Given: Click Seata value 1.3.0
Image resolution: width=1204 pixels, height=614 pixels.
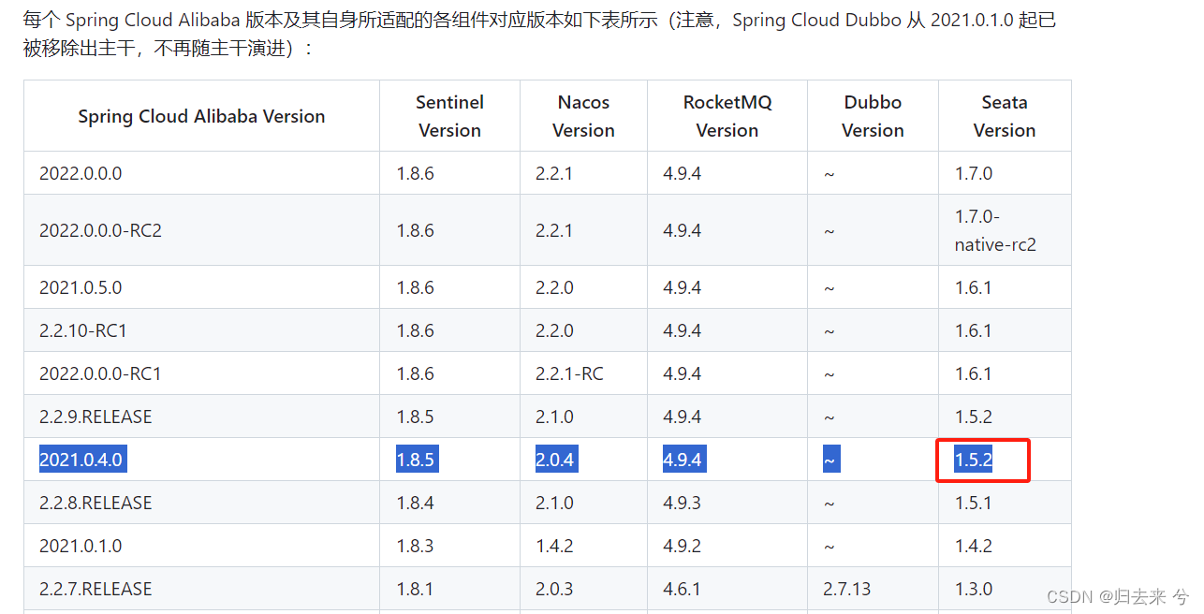Looking at the screenshot, I should click(x=974, y=589).
